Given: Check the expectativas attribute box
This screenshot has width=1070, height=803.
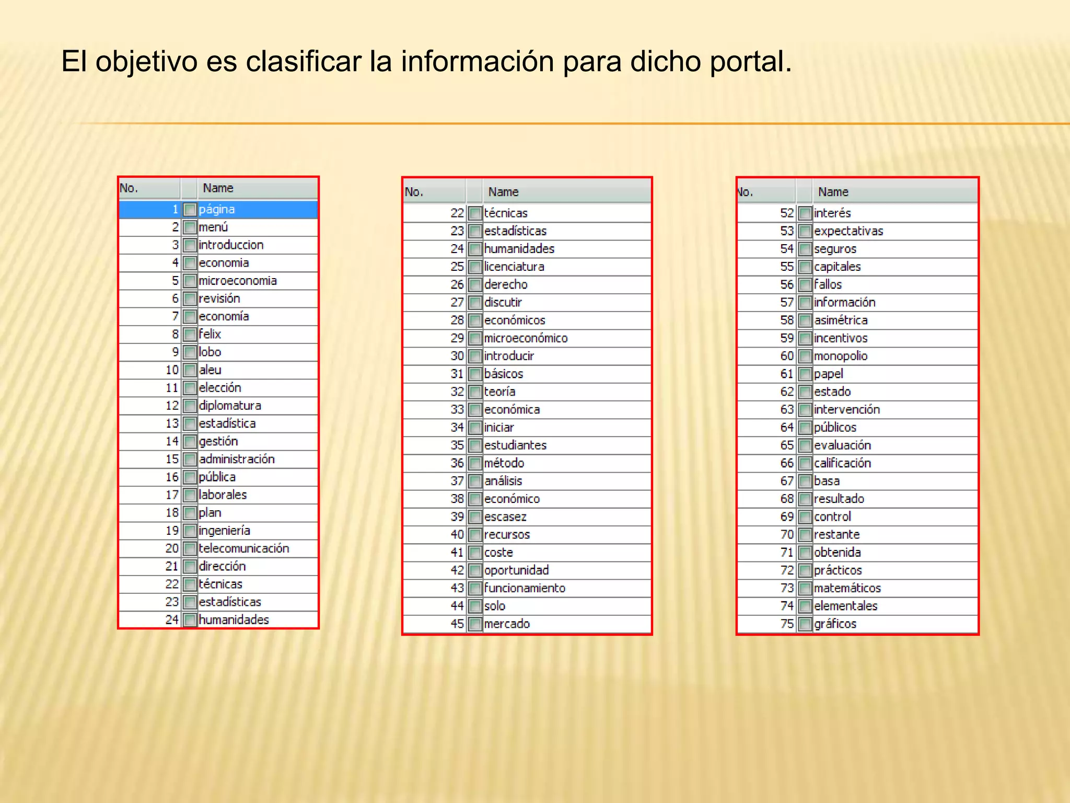Looking at the screenshot, I should (x=806, y=232).
